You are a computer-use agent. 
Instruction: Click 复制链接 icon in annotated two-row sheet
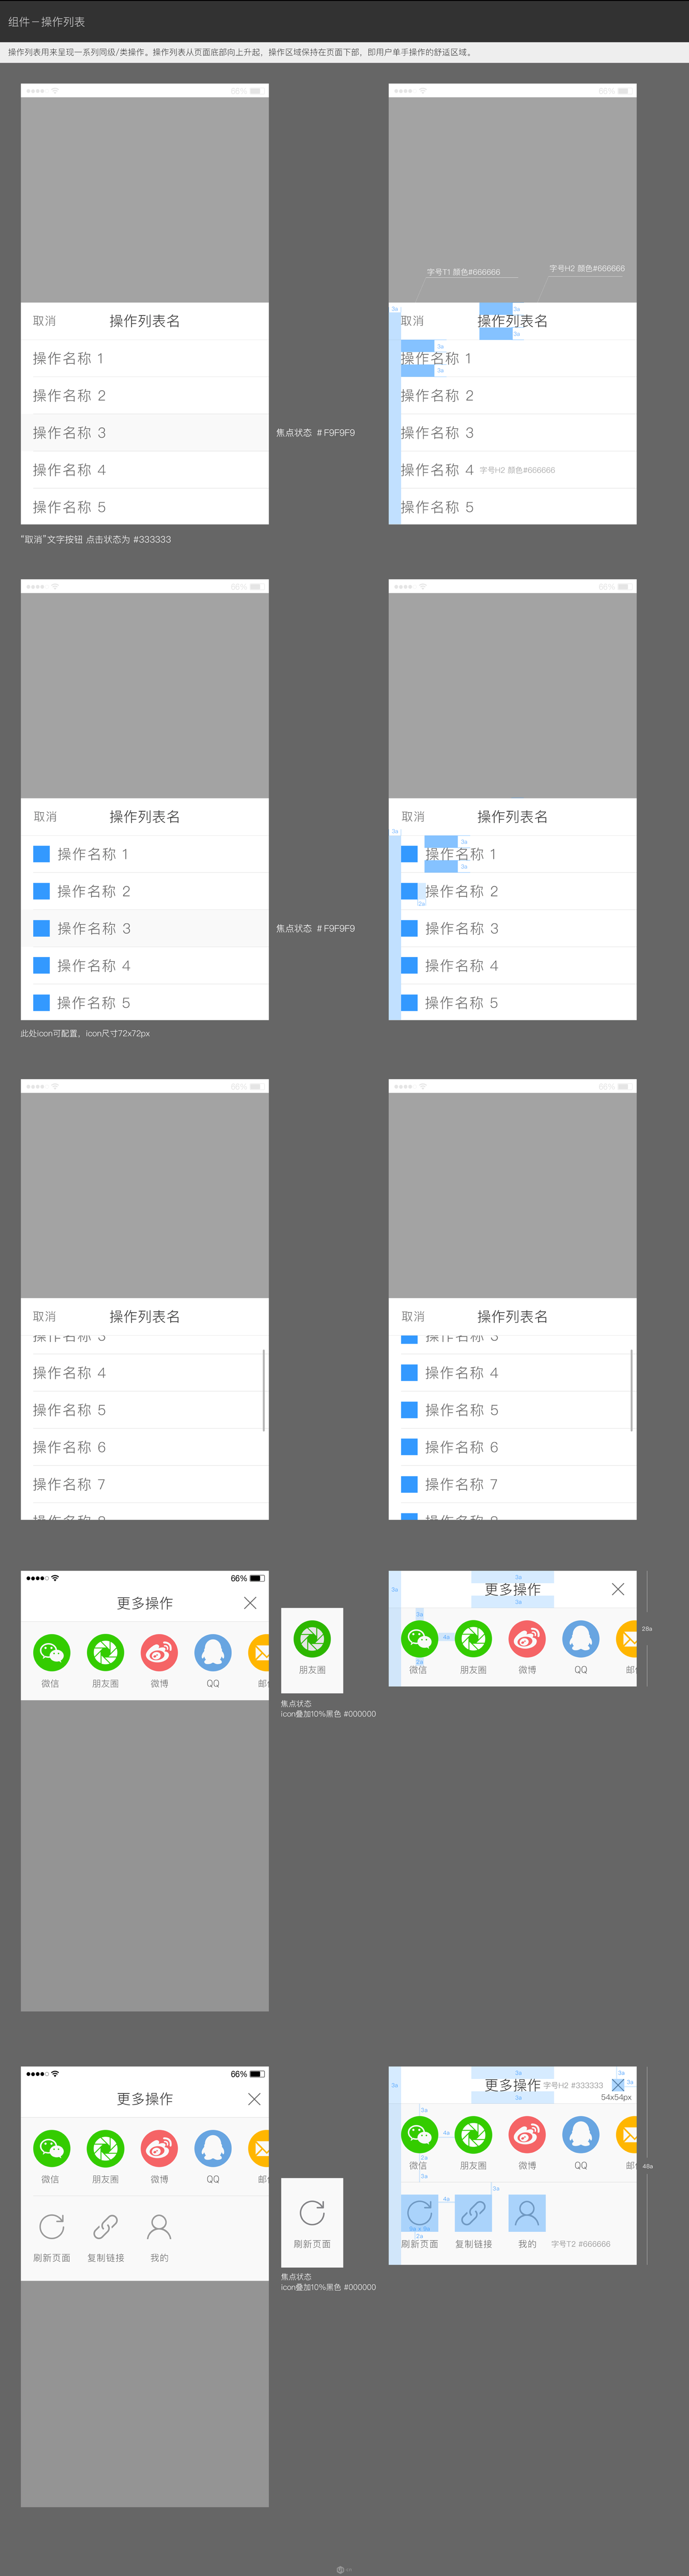[474, 2212]
